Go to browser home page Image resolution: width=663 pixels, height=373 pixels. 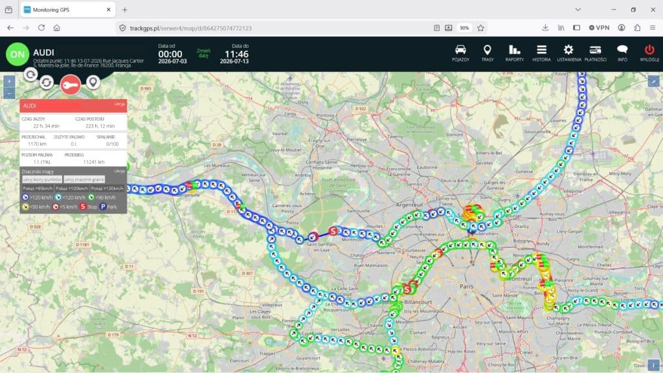[x=57, y=28]
